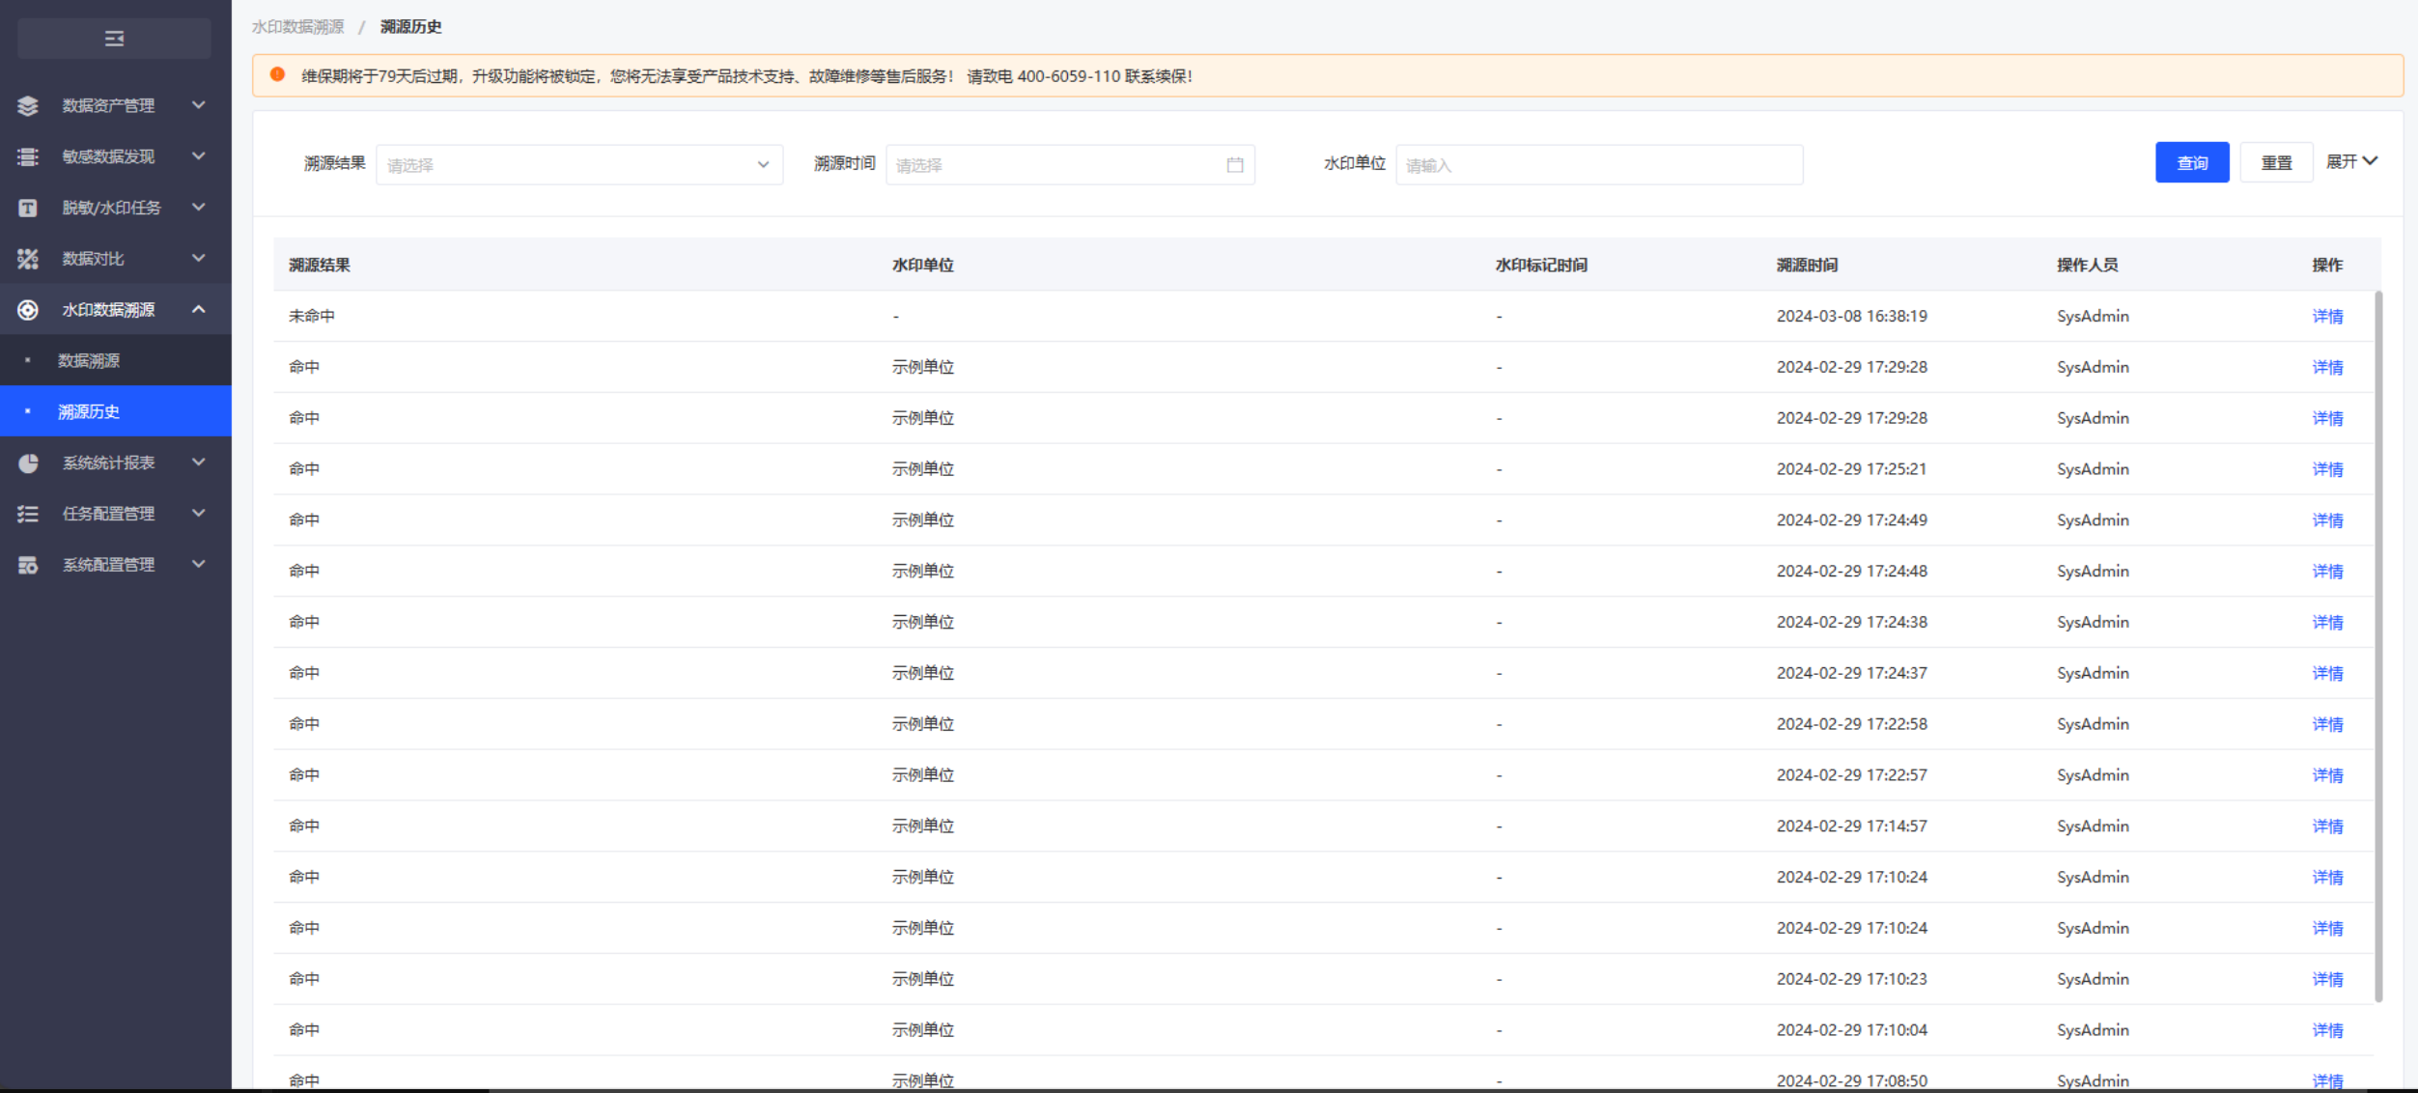Expand 数据资产管理 menu chevron
This screenshot has height=1093, width=2418.
tap(198, 105)
